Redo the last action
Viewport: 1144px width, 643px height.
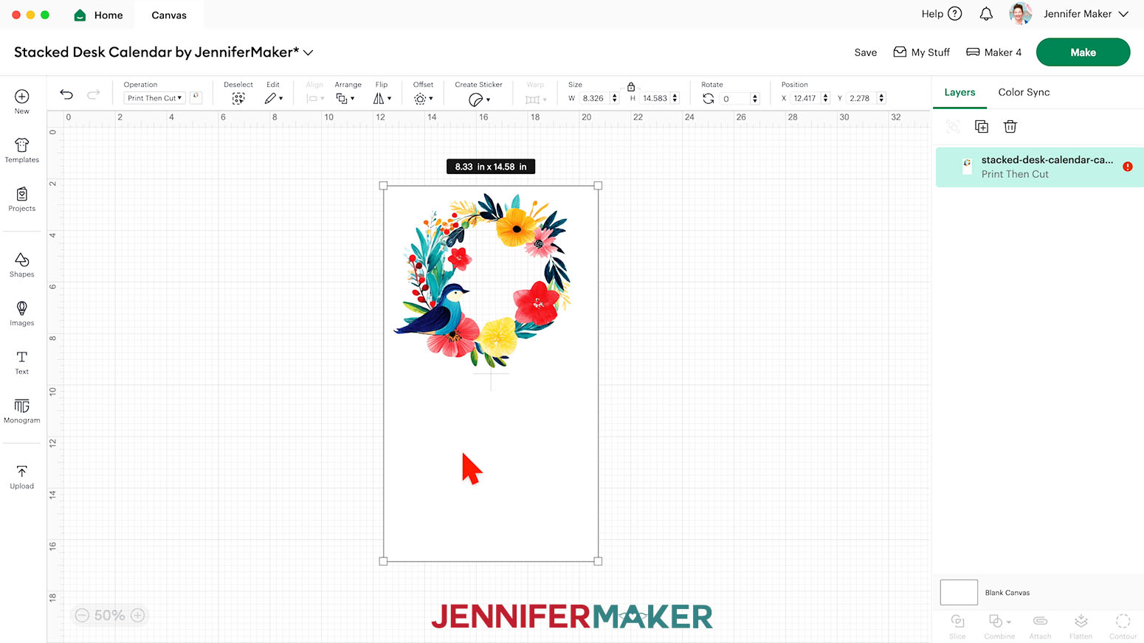[x=94, y=94]
